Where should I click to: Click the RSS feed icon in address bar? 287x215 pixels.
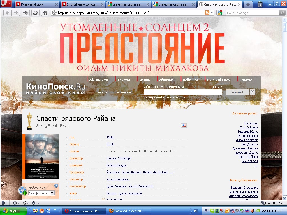tap(207, 13)
